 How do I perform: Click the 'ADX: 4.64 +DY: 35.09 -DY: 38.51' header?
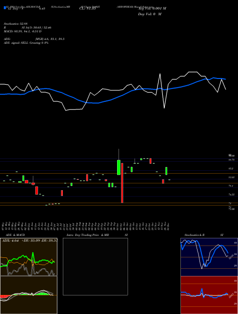click(x=30, y=241)
